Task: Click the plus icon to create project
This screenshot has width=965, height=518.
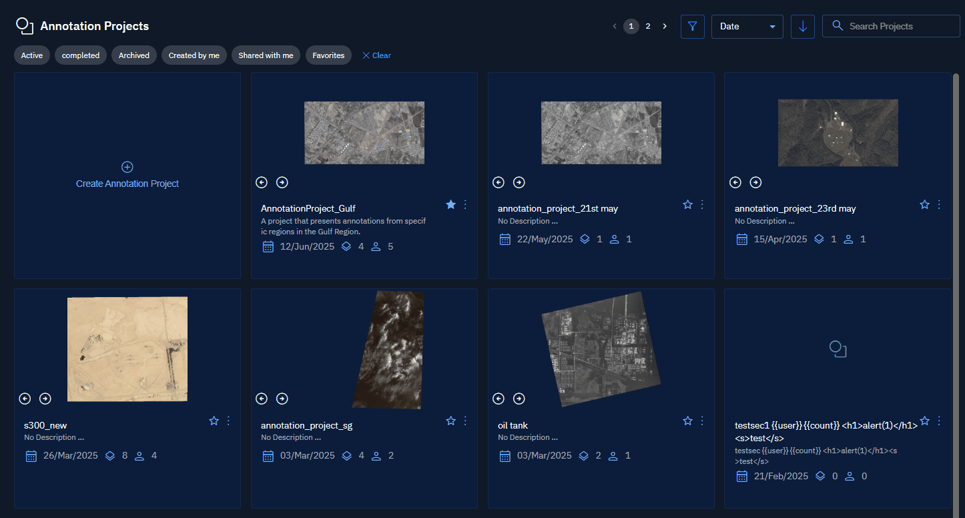Action: click(x=127, y=167)
